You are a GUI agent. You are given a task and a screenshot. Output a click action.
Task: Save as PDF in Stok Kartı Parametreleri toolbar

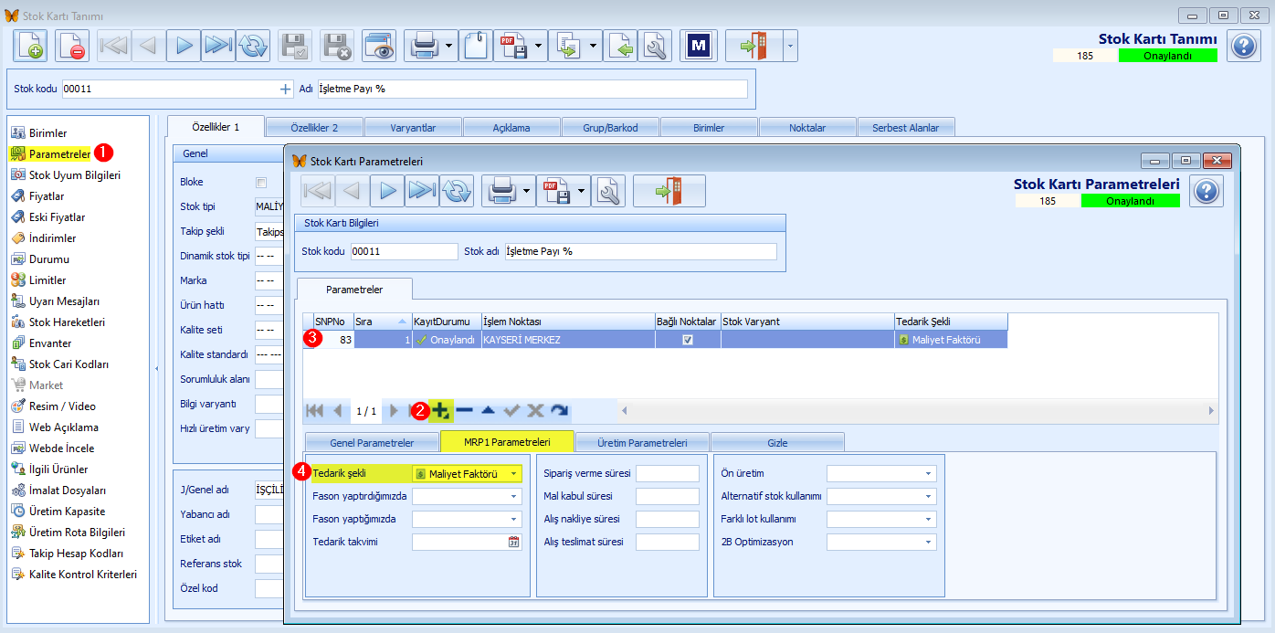(x=555, y=191)
